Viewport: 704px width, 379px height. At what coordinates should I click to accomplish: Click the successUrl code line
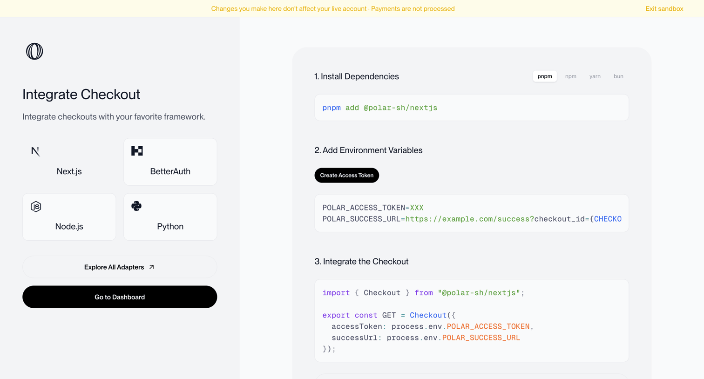[426, 338]
